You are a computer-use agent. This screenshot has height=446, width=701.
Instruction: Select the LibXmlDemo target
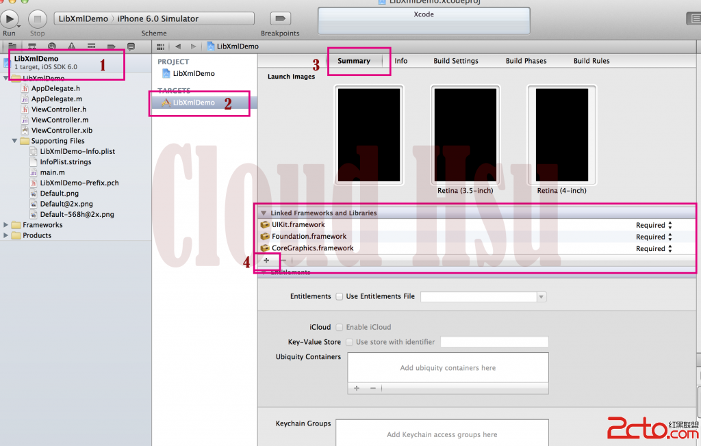pyautogui.click(x=204, y=103)
